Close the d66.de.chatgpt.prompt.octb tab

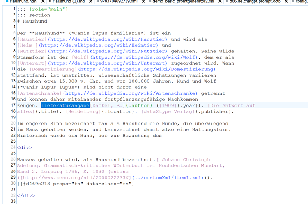(x=286, y=2)
